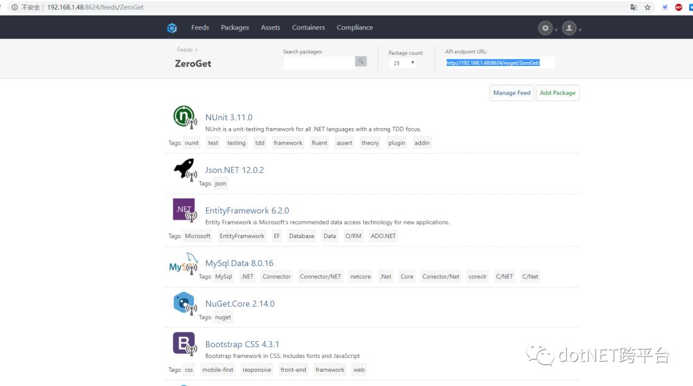The image size is (693, 386).
Task: Click the MySql.Data dolphin icon
Action: [184, 263]
